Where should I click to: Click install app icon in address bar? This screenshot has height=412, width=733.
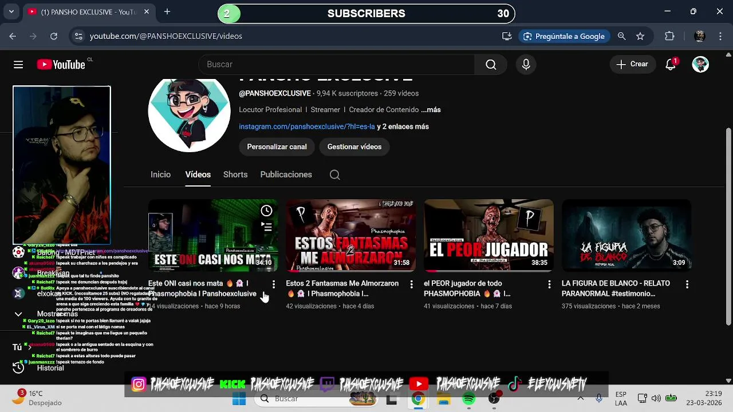click(507, 36)
